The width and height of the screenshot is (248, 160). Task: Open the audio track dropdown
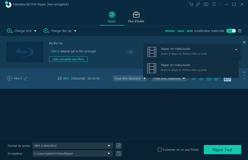[169, 79]
